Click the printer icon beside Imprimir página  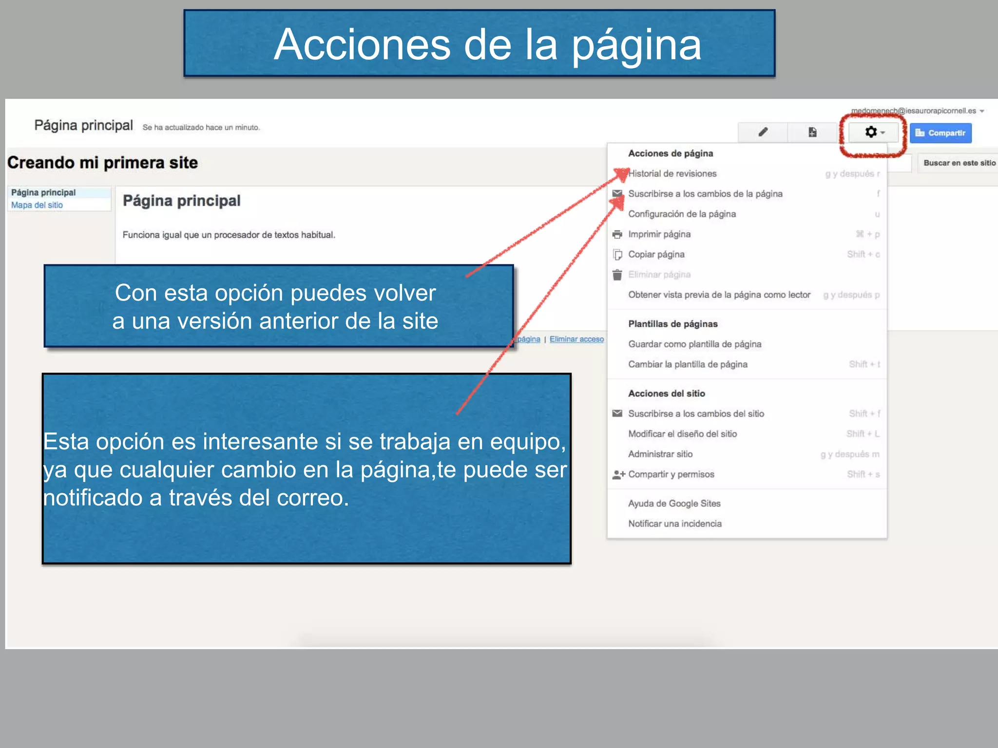pos(617,234)
